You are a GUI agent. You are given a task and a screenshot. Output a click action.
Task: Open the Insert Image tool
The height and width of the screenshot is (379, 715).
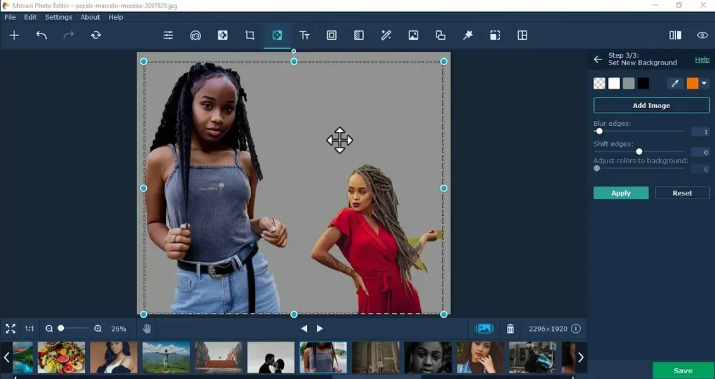tap(413, 35)
